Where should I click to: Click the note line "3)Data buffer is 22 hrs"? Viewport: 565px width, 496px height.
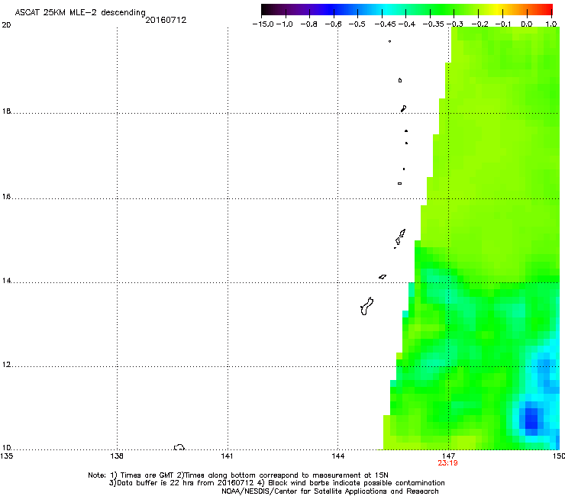276,483
